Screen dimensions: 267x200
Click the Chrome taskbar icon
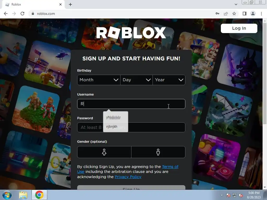click(39, 195)
